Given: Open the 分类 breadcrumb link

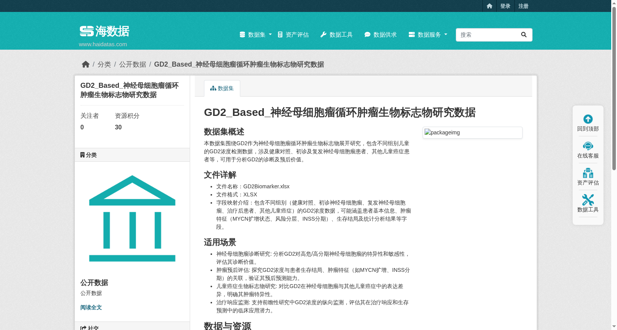Looking at the screenshot, I should 104,64.
